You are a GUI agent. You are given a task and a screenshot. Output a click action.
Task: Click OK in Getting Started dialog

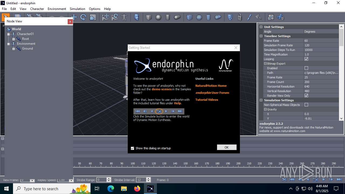click(x=227, y=147)
